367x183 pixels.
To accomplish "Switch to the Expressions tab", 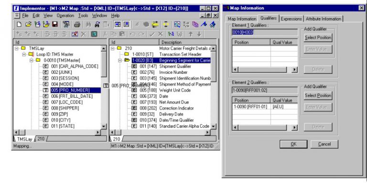I will click(x=291, y=19).
